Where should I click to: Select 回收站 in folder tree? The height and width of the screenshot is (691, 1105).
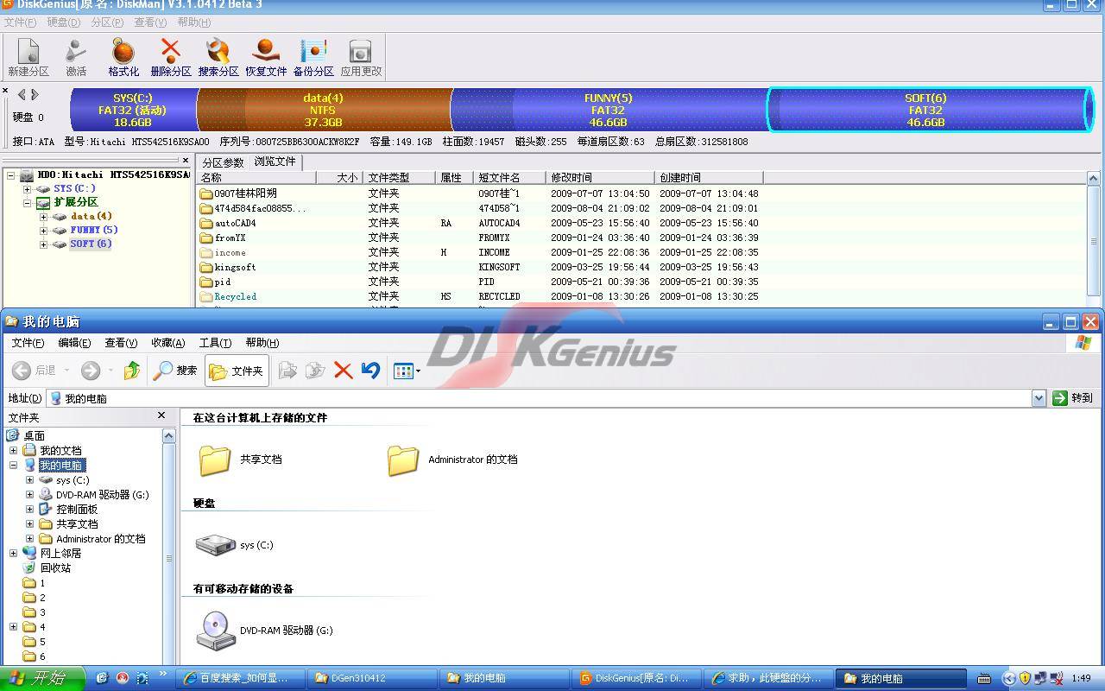pos(55,567)
